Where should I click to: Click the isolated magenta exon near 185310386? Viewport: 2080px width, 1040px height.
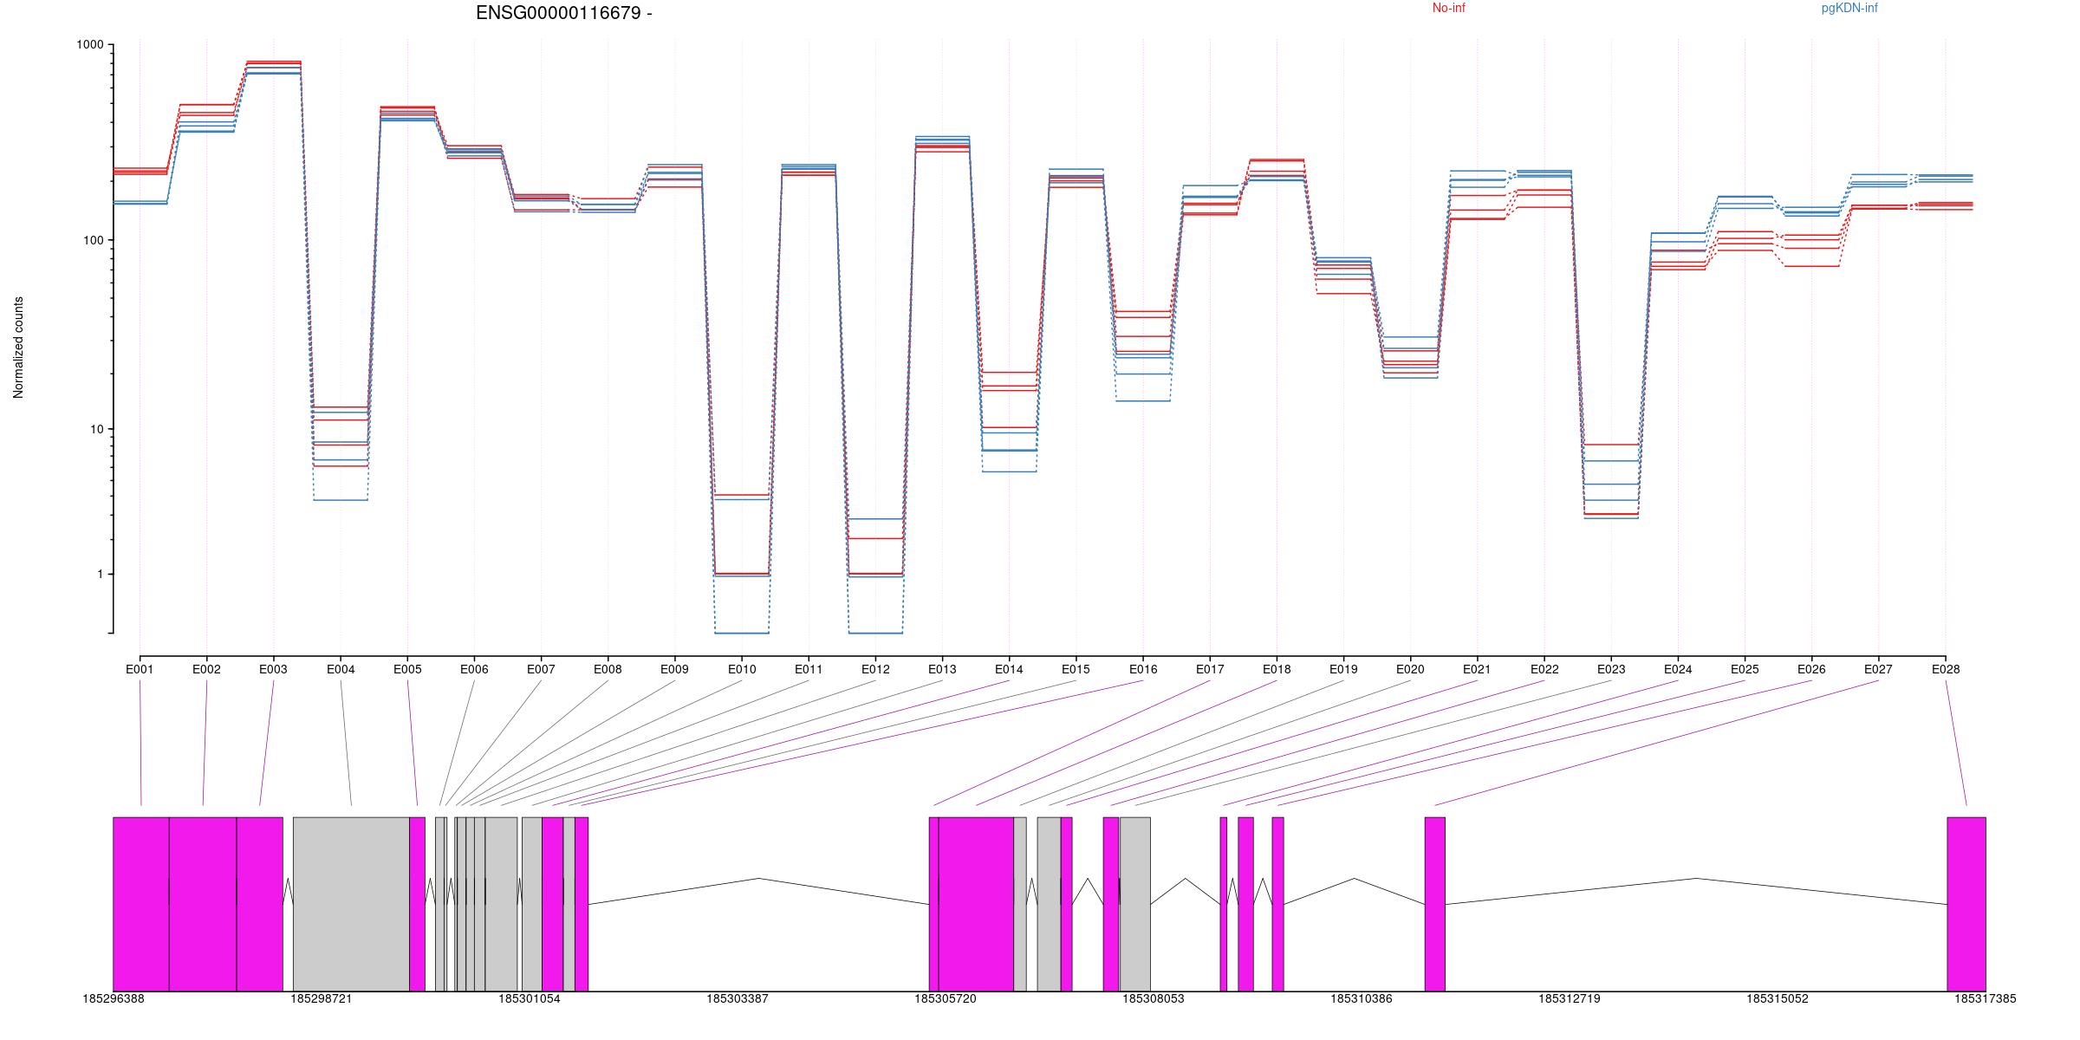[1434, 903]
